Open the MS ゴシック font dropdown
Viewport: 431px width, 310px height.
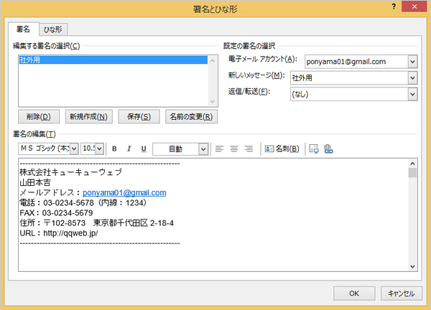tap(74, 149)
